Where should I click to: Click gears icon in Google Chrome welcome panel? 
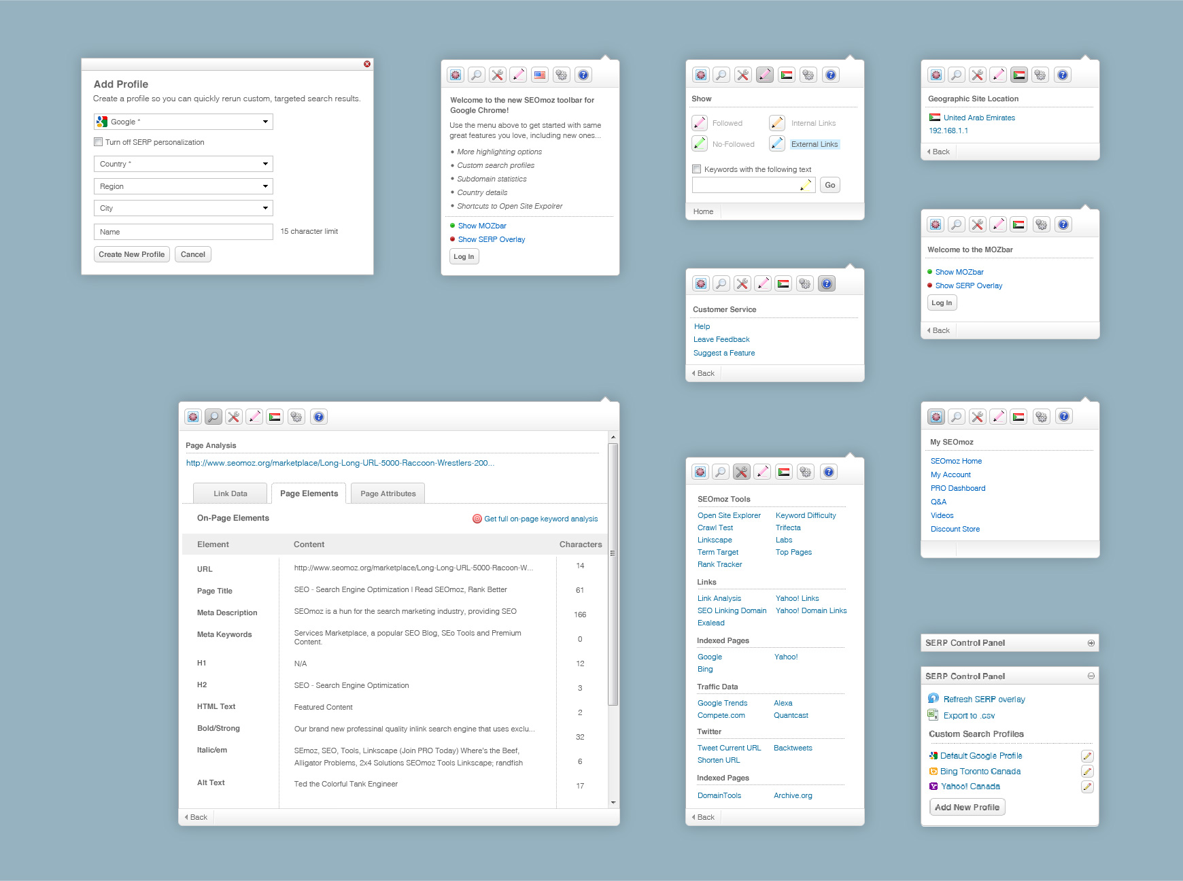[x=562, y=75]
